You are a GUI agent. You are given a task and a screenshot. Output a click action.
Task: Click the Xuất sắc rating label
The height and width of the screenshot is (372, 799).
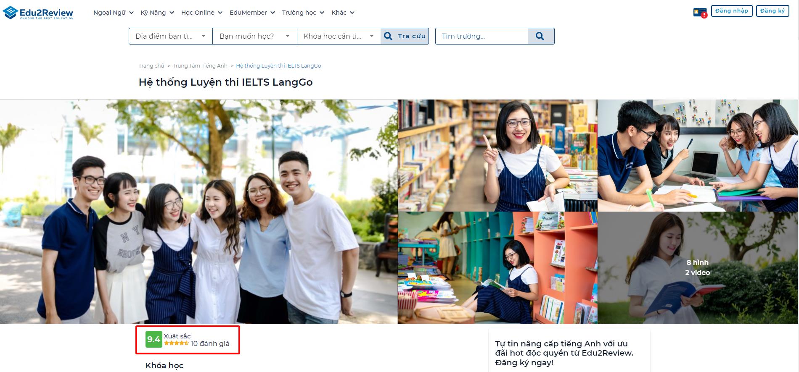(x=177, y=336)
